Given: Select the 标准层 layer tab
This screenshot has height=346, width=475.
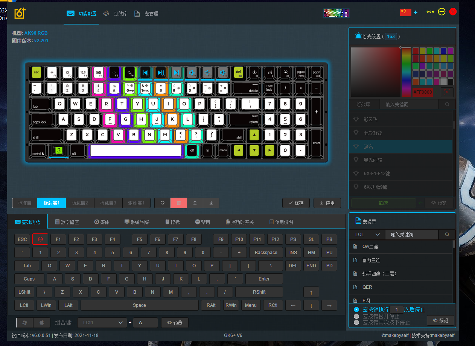Looking at the screenshot, I should pyautogui.click(x=25, y=203).
